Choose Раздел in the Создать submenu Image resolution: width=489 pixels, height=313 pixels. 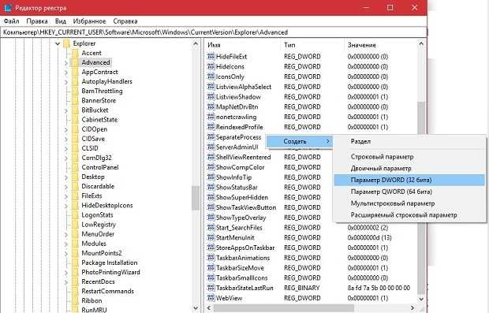(x=409, y=141)
